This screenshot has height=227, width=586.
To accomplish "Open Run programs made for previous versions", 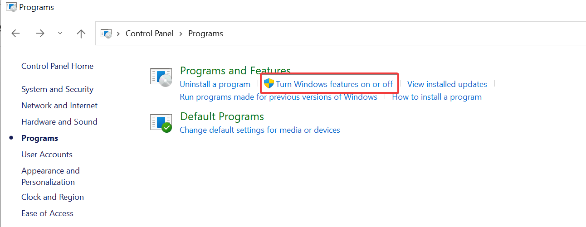I will click(278, 97).
